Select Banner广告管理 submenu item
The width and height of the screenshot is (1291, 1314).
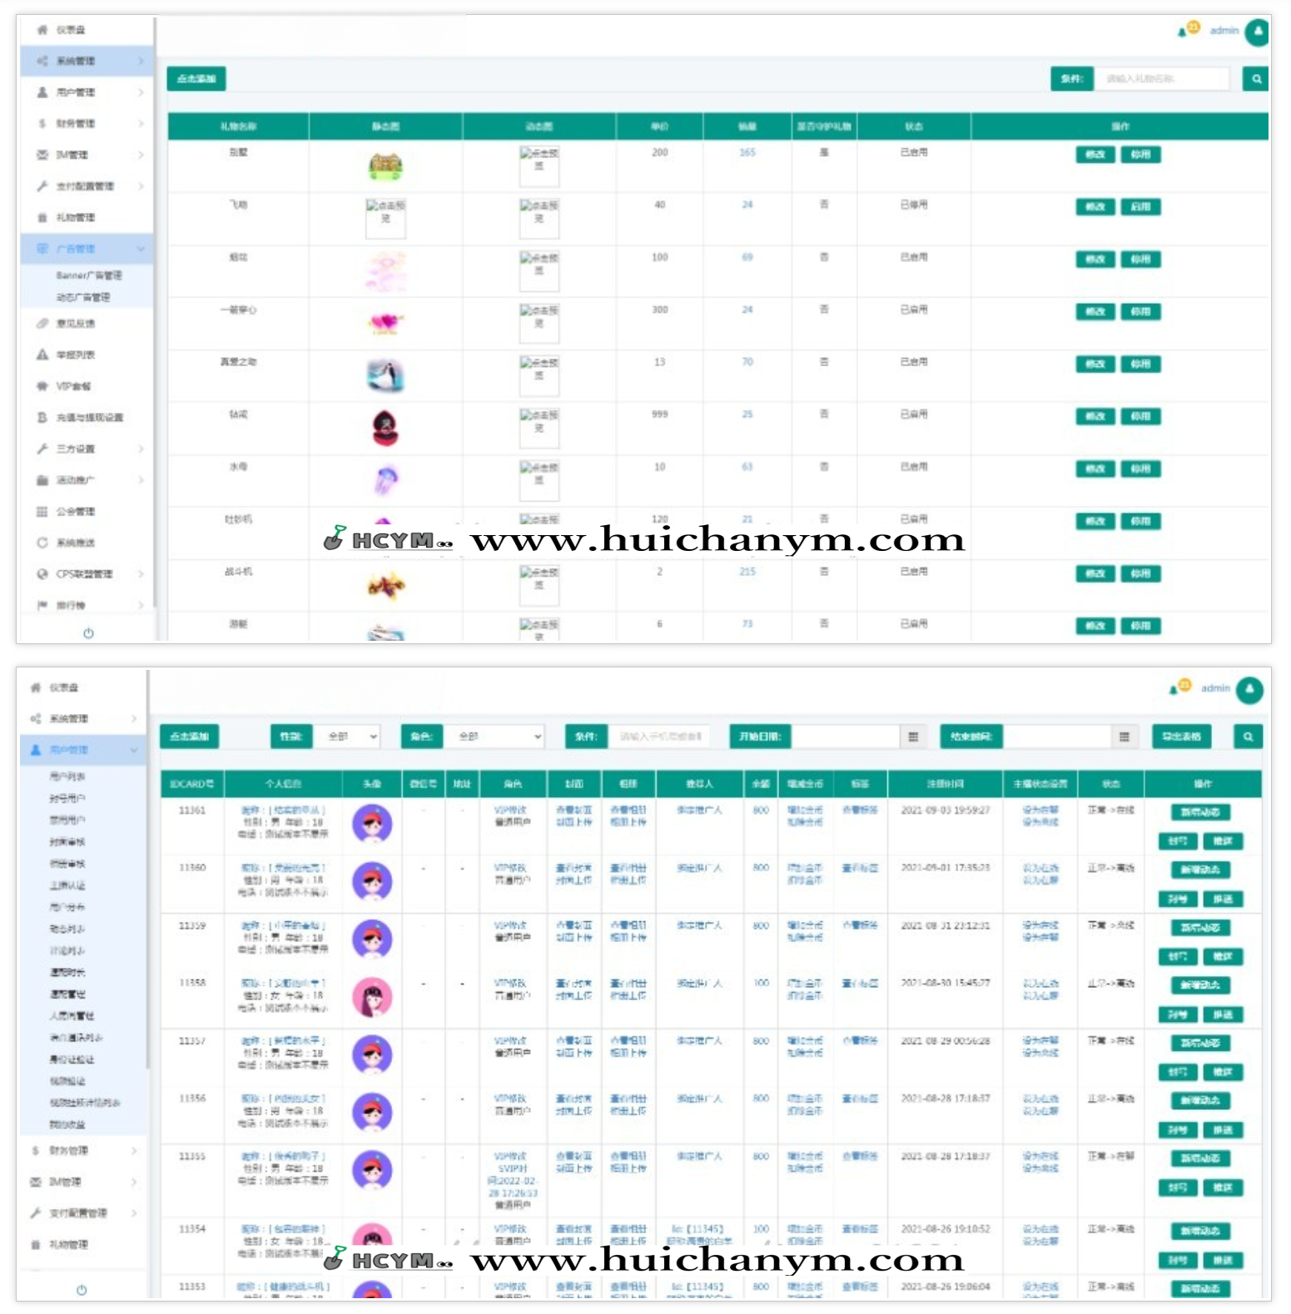click(x=89, y=275)
